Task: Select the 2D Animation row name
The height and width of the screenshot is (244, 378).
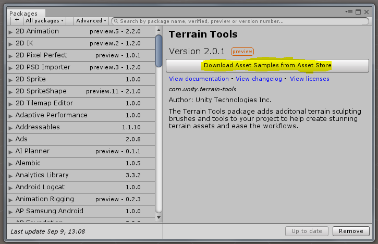Action: 37,31
